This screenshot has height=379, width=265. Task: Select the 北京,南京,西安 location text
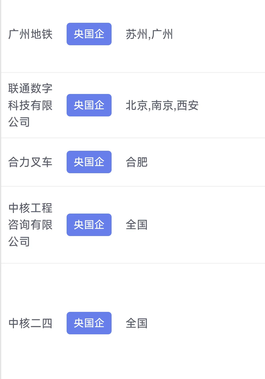[162, 105]
